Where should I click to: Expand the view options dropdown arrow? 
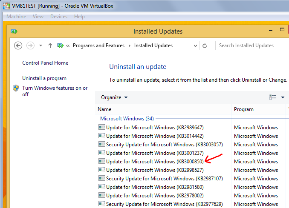[x=283, y=97]
